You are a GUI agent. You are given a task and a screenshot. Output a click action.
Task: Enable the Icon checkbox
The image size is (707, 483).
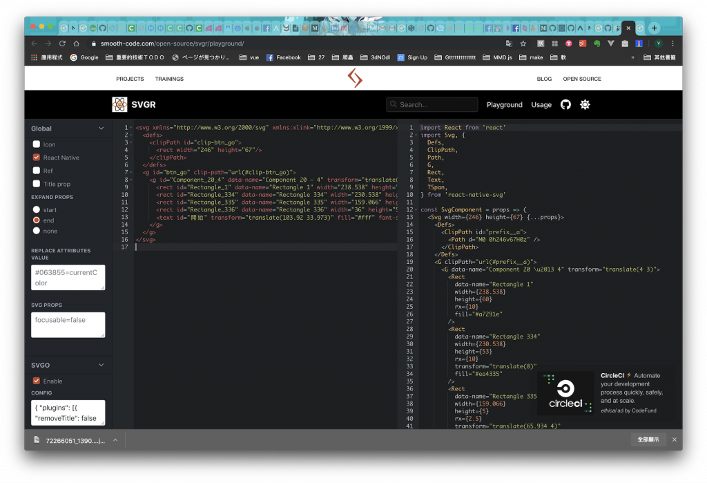click(37, 144)
